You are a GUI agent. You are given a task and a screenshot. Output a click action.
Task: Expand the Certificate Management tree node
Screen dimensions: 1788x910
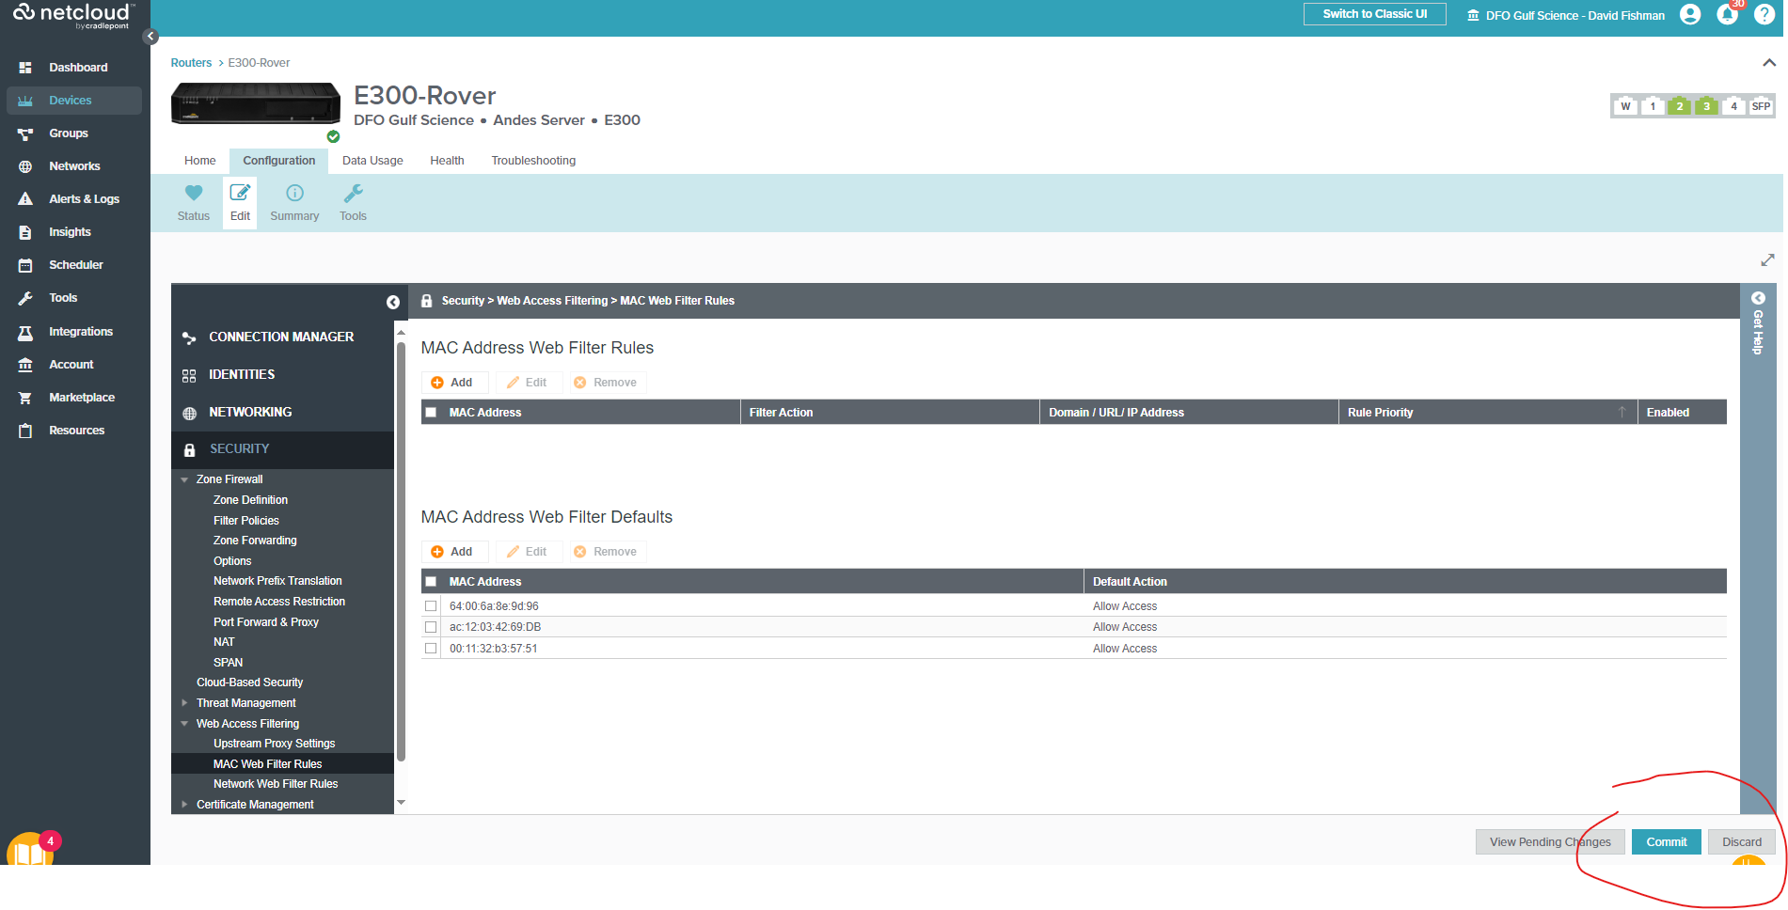(184, 805)
